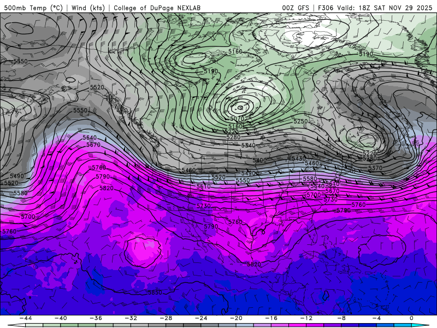Click the -16 color scale value
Image resolution: width=437 pixels, height=328 pixels.
pos(271,318)
